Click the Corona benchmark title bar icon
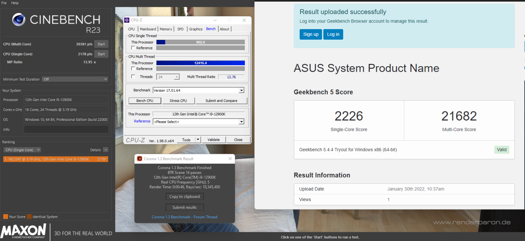 [x=139, y=159]
